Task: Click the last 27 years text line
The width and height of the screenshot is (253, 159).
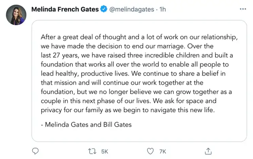Action: tap(137, 55)
